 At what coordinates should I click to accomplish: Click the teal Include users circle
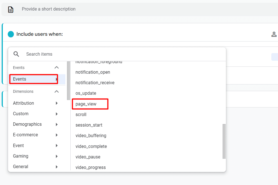coord(11,34)
